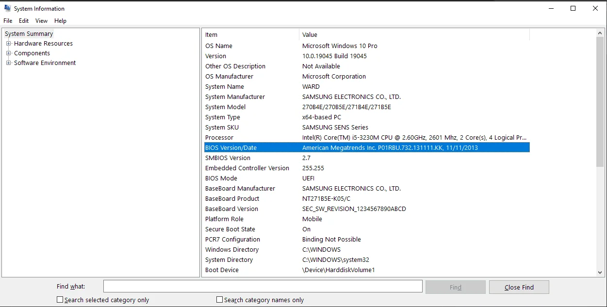Screen dimensions: 607x307
Task: Select Hardware Resources category label
Action: pyautogui.click(x=43, y=44)
